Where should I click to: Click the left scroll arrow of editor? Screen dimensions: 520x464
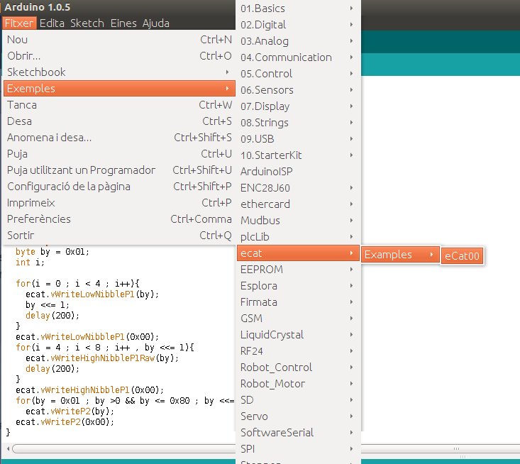(8, 448)
